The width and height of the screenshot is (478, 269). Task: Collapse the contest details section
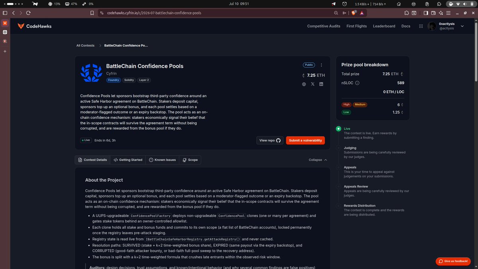(x=318, y=160)
